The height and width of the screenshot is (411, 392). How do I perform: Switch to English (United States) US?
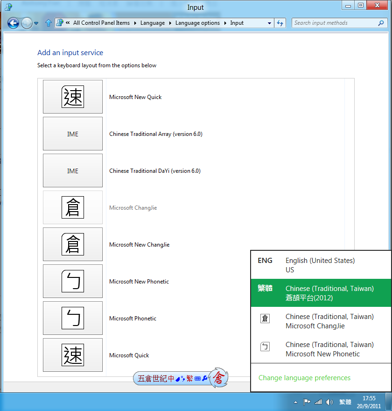pyautogui.click(x=321, y=265)
